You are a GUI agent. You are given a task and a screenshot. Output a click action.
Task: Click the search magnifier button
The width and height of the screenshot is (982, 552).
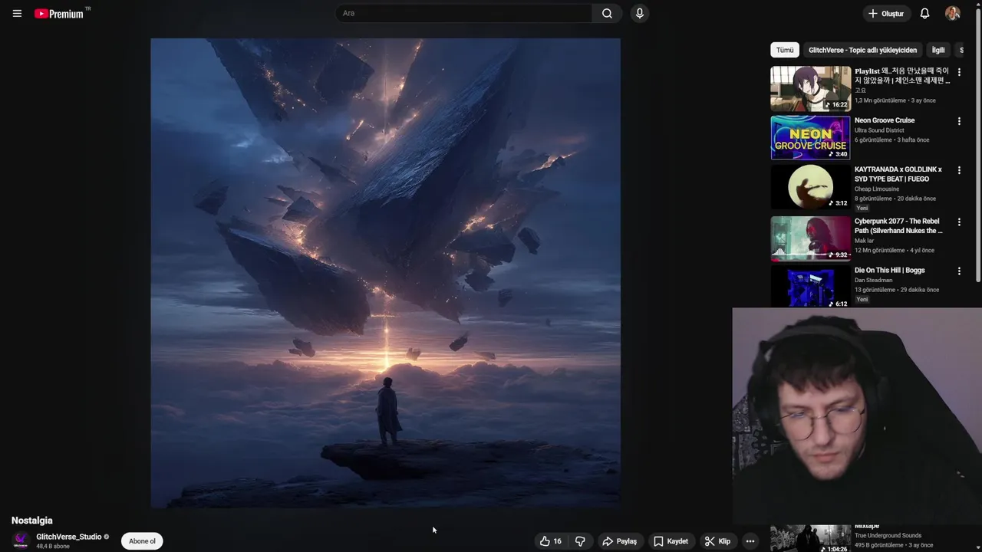click(x=607, y=13)
